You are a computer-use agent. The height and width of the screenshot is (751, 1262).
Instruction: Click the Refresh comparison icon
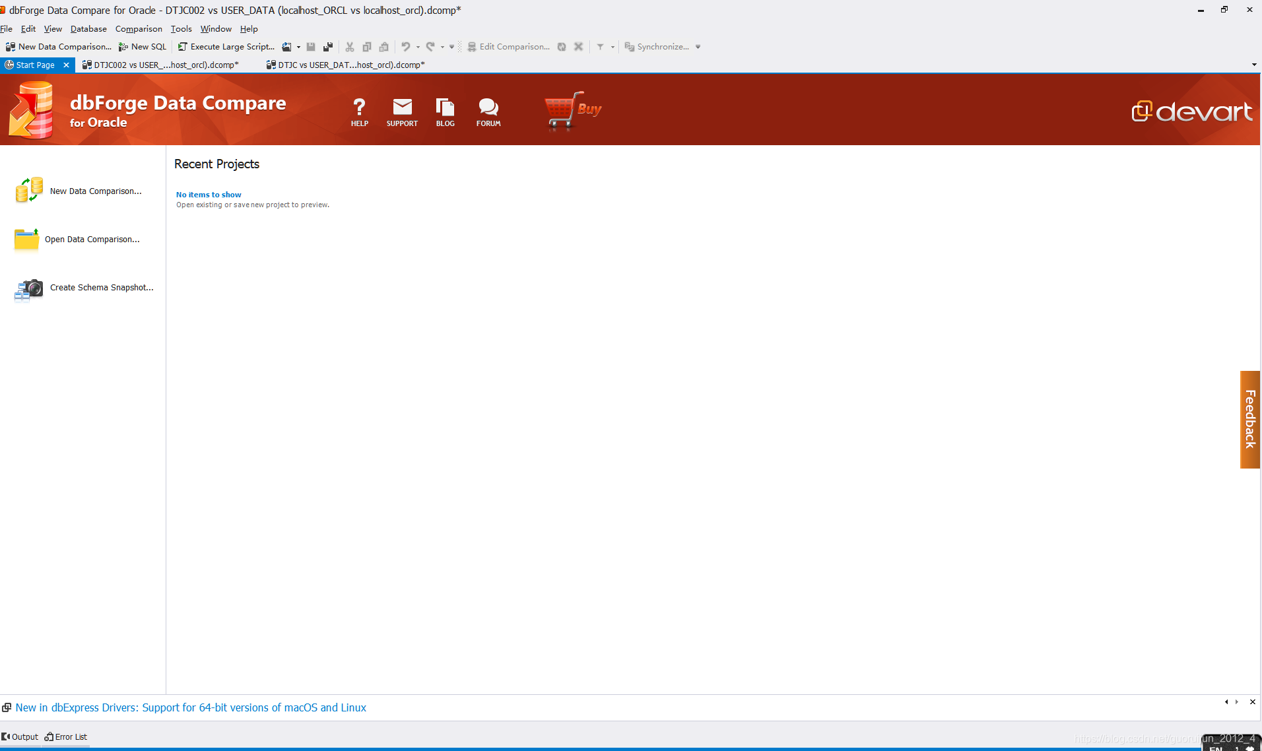click(x=562, y=47)
